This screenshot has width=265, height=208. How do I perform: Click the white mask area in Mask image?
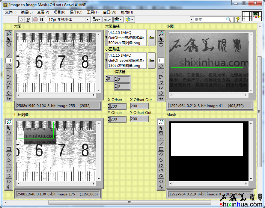(207, 139)
